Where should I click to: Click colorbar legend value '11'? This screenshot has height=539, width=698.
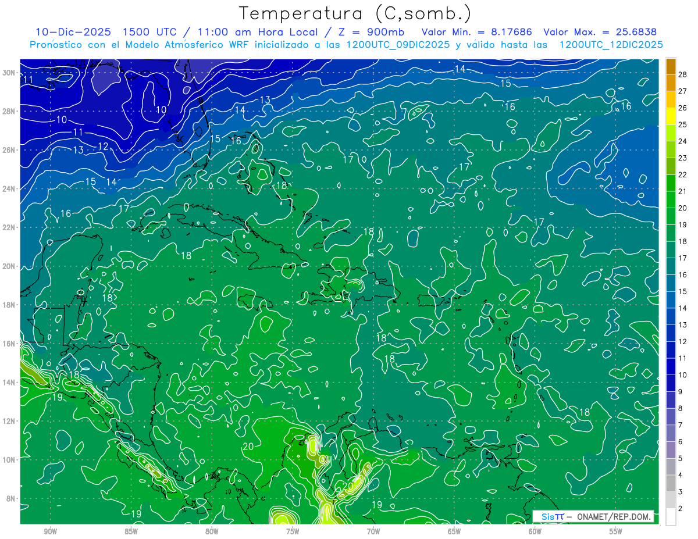(682, 358)
